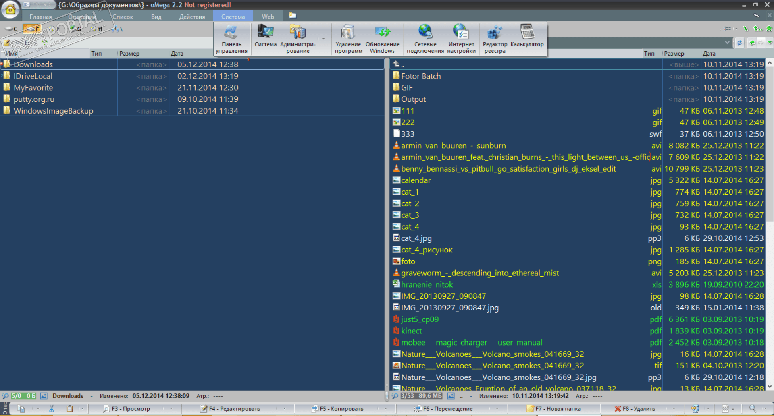Click the green star favorites icon
This screenshot has width=774, height=416.
[x=769, y=29]
